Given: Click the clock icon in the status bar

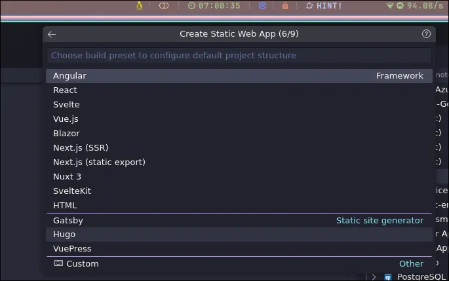Looking at the screenshot, I should 191,6.
